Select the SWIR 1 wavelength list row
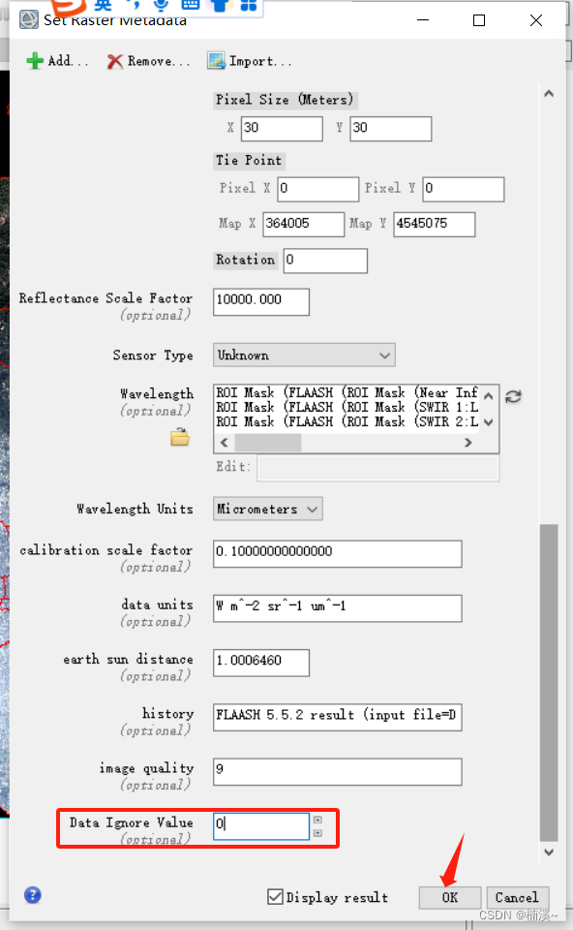Image resolution: width=573 pixels, height=930 pixels. pos(347,408)
